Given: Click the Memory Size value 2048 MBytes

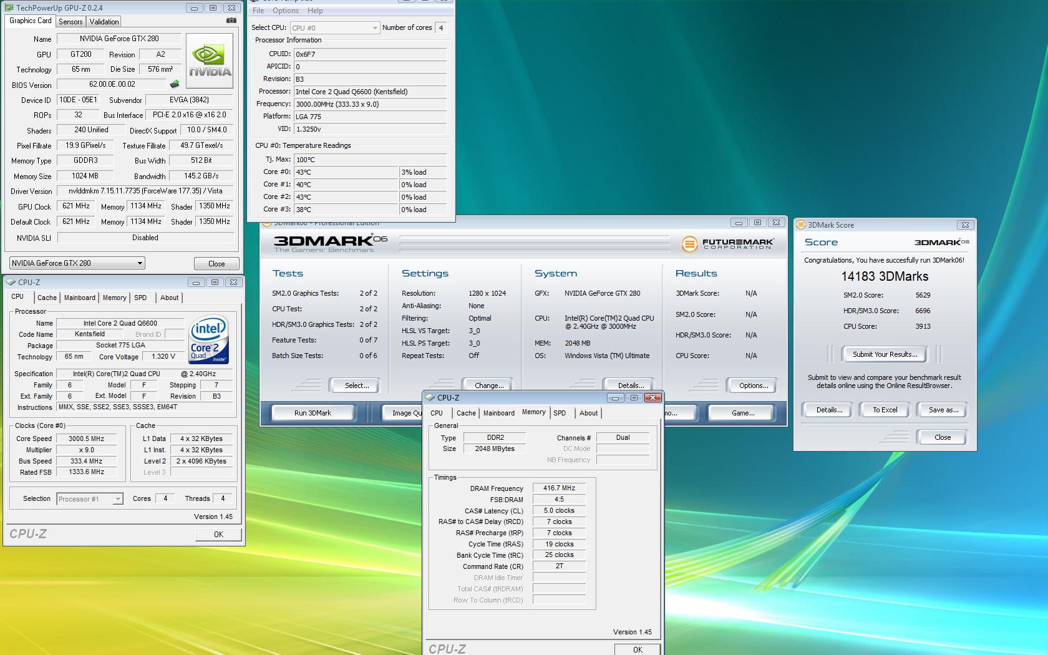Looking at the screenshot, I should (x=495, y=449).
